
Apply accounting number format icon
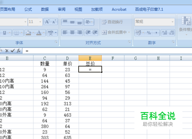click(x=138, y=33)
